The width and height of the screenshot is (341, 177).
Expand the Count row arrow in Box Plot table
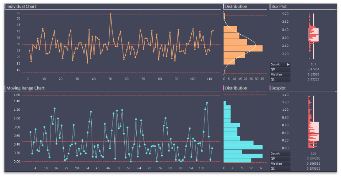coord(288,64)
